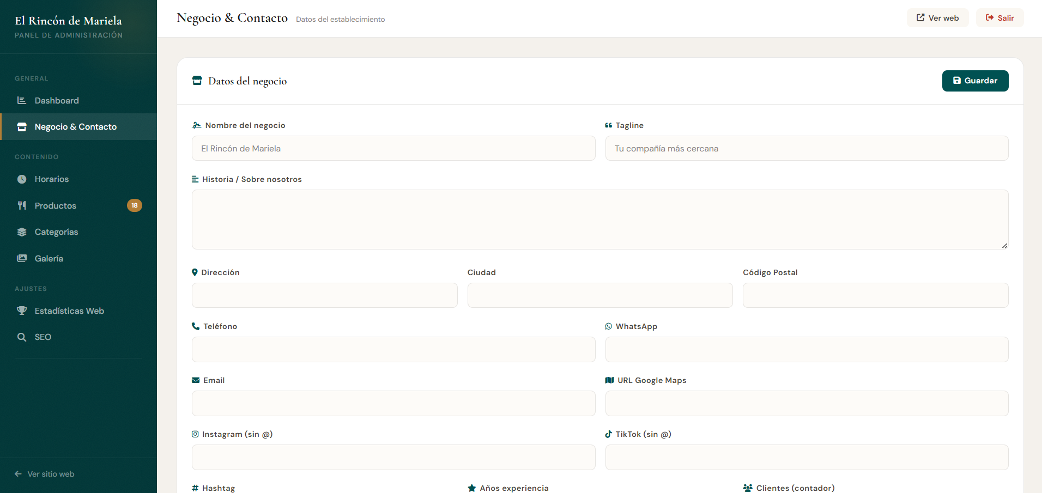Focus the Código Postal input field
The image size is (1042, 493).
click(x=875, y=295)
